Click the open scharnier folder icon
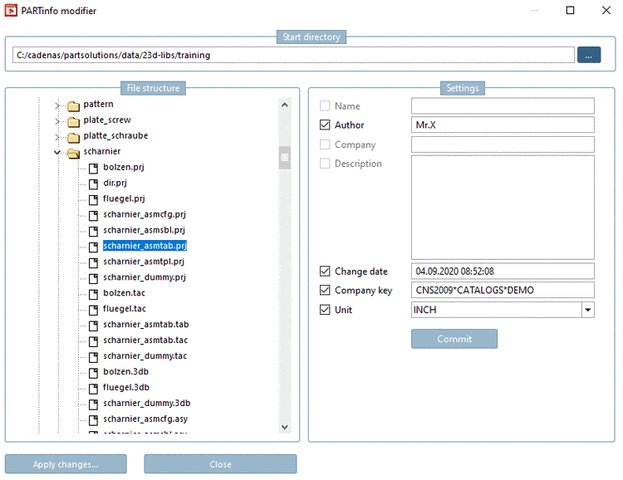The width and height of the screenshot is (623, 480). [73, 153]
